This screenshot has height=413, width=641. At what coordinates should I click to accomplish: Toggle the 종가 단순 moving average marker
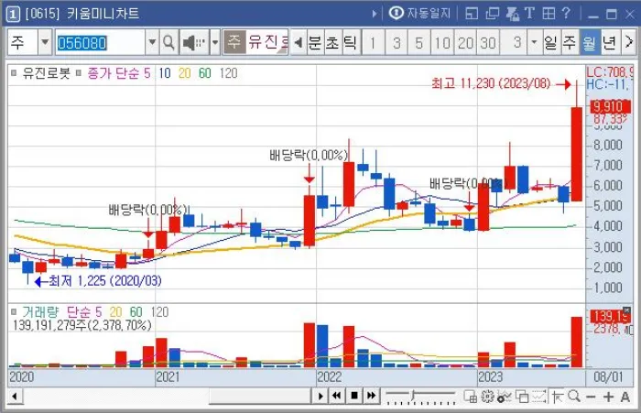coord(79,73)
